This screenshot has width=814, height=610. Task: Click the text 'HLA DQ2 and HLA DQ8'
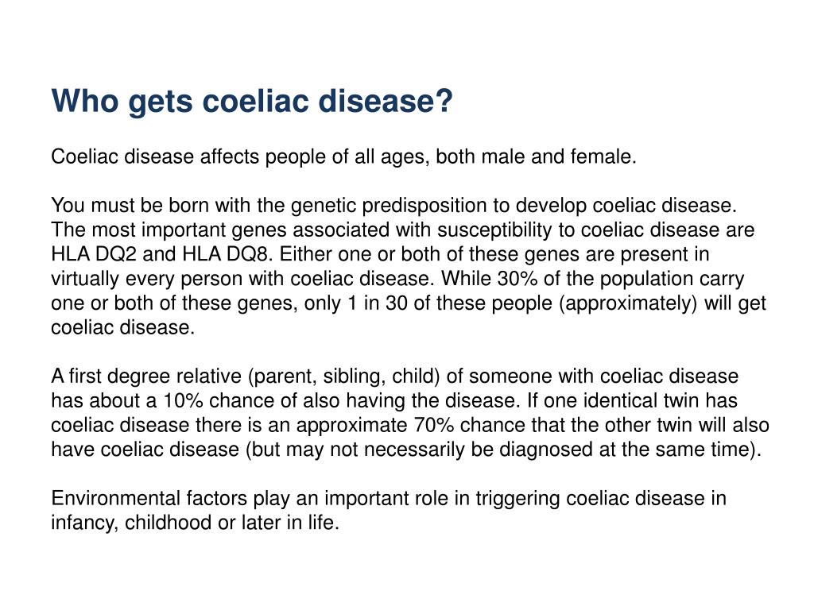[162, 254]
